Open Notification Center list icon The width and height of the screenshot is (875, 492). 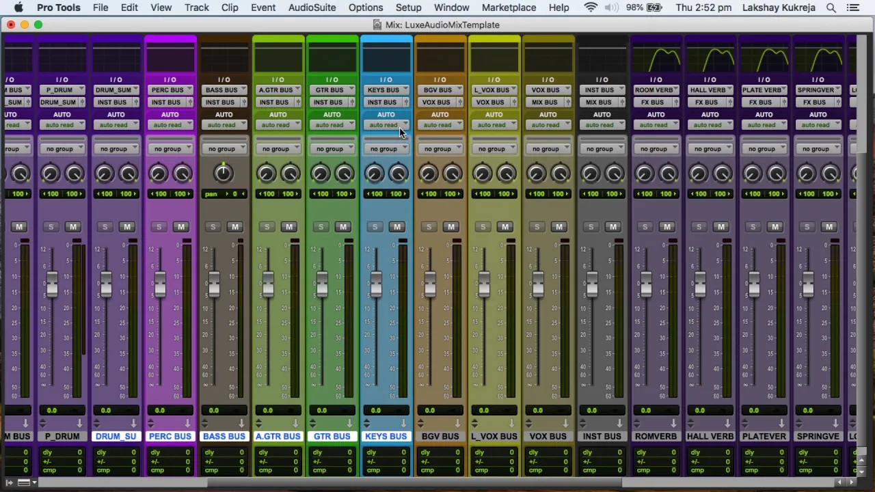point(852,8)
